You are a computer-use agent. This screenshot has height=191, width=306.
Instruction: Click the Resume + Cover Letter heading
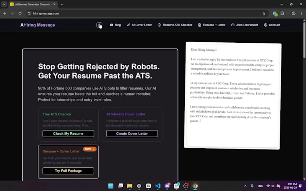point(61,151)
